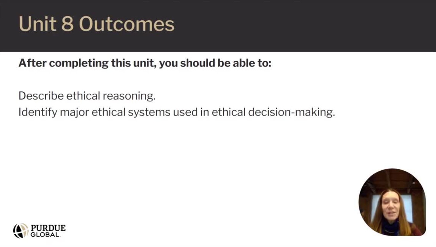Click the number 8 in the slide title

(67, 24)
